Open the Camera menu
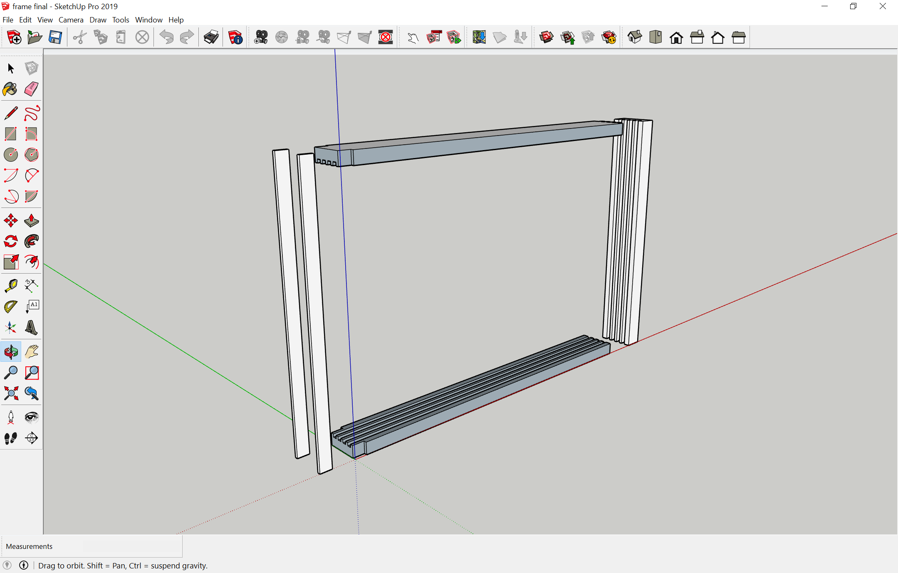The height and width of the screenshot is (573, 898). click(71, 20)
